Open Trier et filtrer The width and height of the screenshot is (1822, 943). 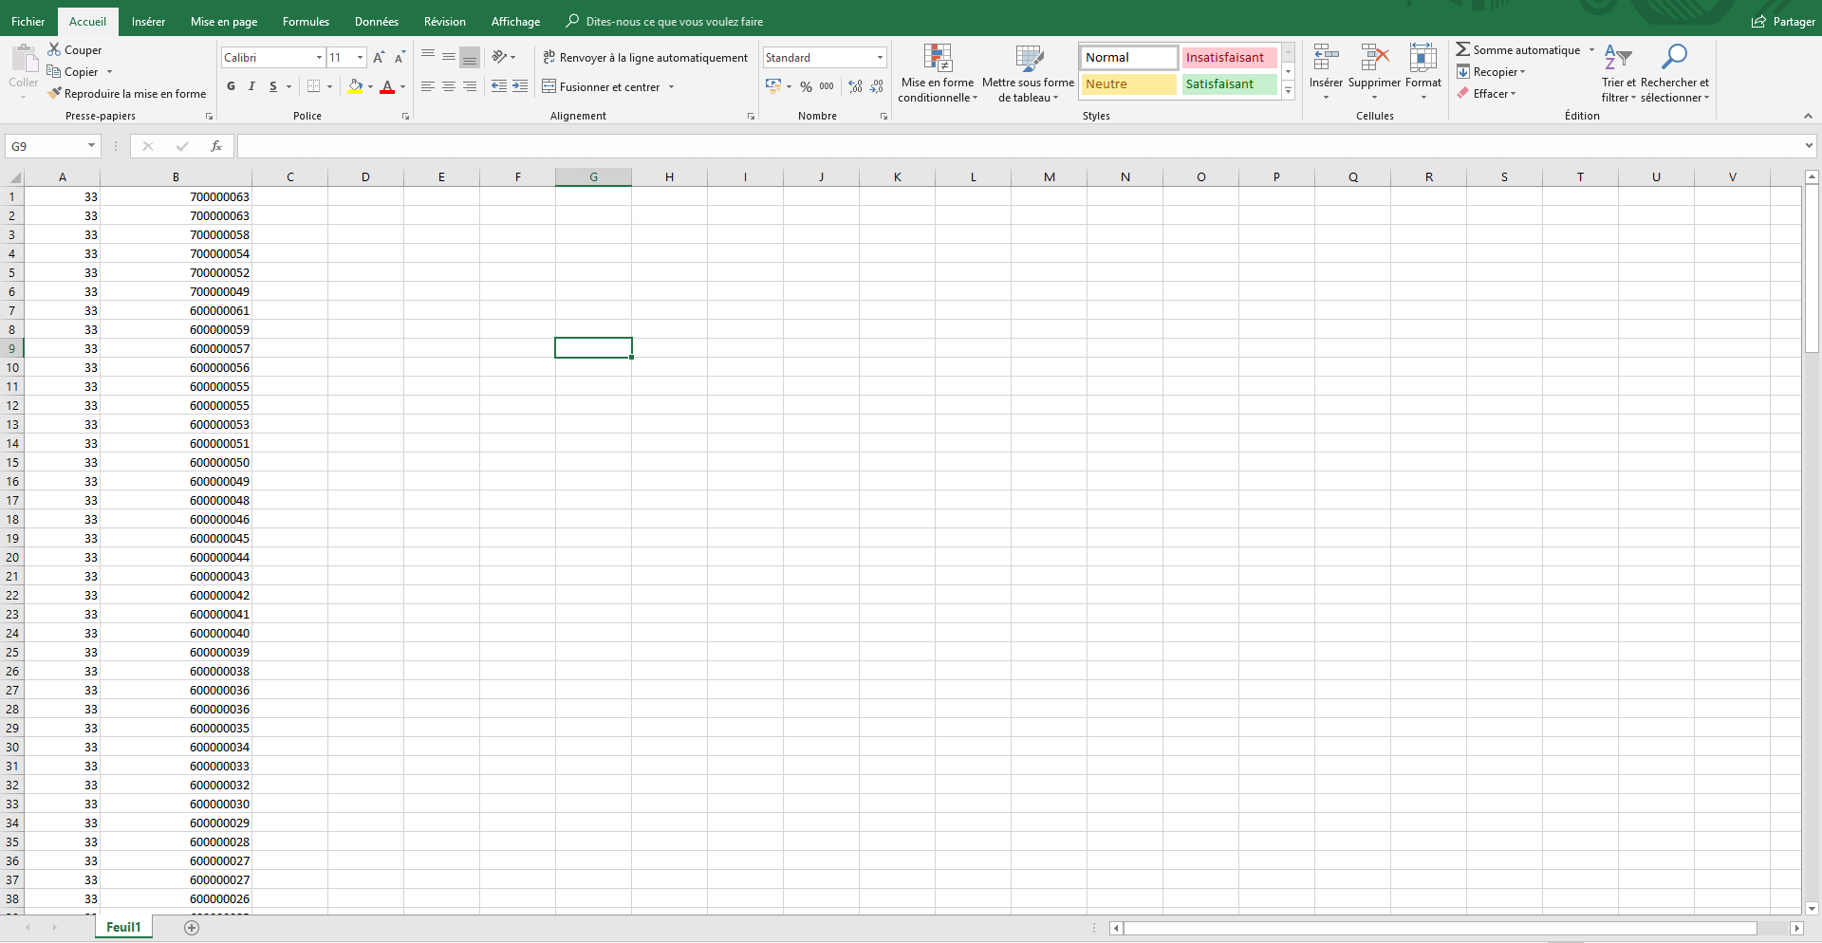coord(1618,73)
